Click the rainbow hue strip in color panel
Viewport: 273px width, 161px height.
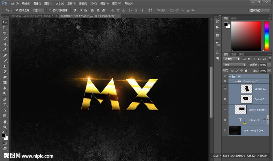coord(266,36)
